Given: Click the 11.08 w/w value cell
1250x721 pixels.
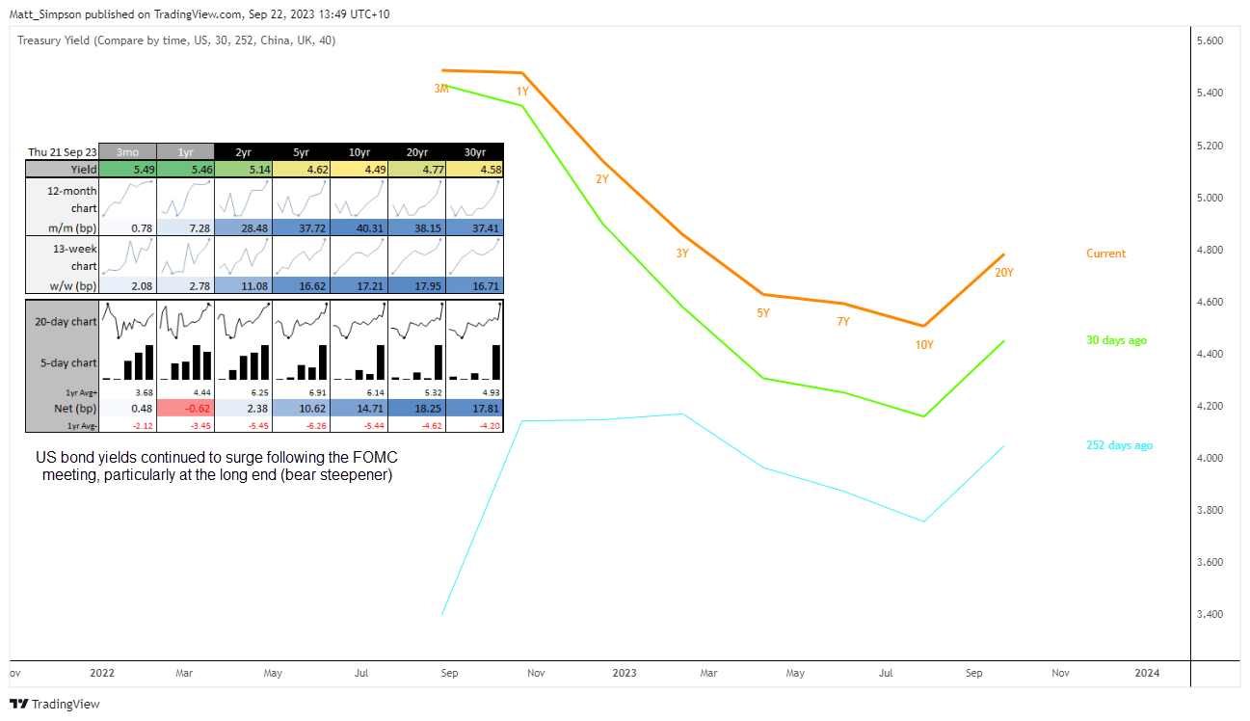Looking at the screenshot, I should click(x=243, y=286).
